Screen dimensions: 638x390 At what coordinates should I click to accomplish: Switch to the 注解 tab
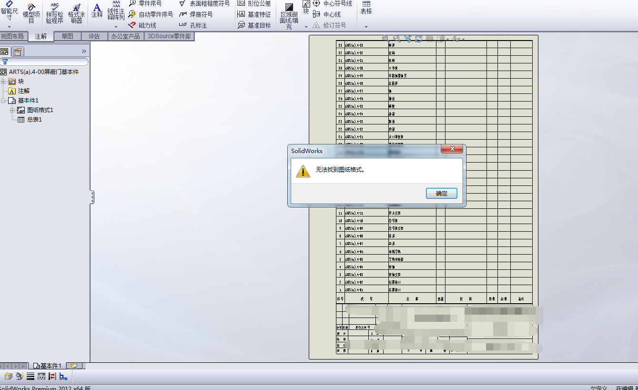41,36
